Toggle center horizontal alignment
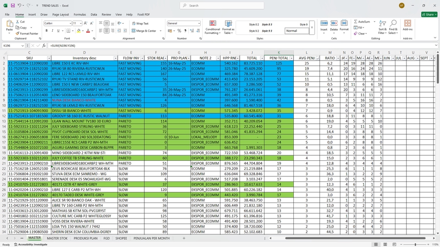The width and height of the screenshot is (440, 247). [x=107, y=31]
